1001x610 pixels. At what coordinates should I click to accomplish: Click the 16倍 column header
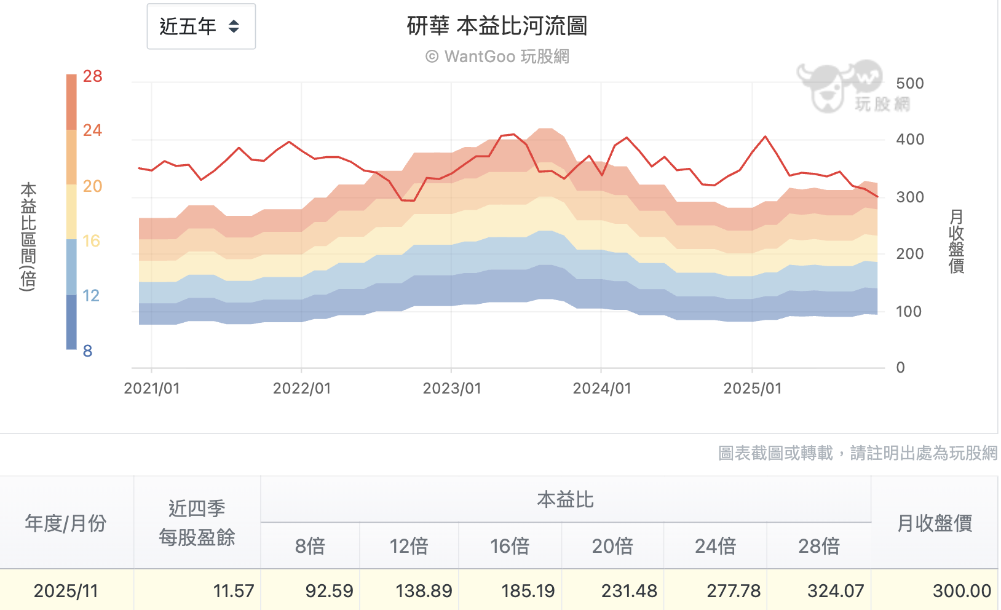(510, 546)
